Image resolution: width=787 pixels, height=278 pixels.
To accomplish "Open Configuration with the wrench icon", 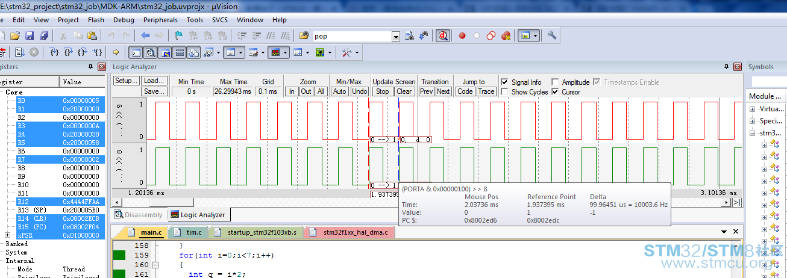I will [x=552, y=36].
